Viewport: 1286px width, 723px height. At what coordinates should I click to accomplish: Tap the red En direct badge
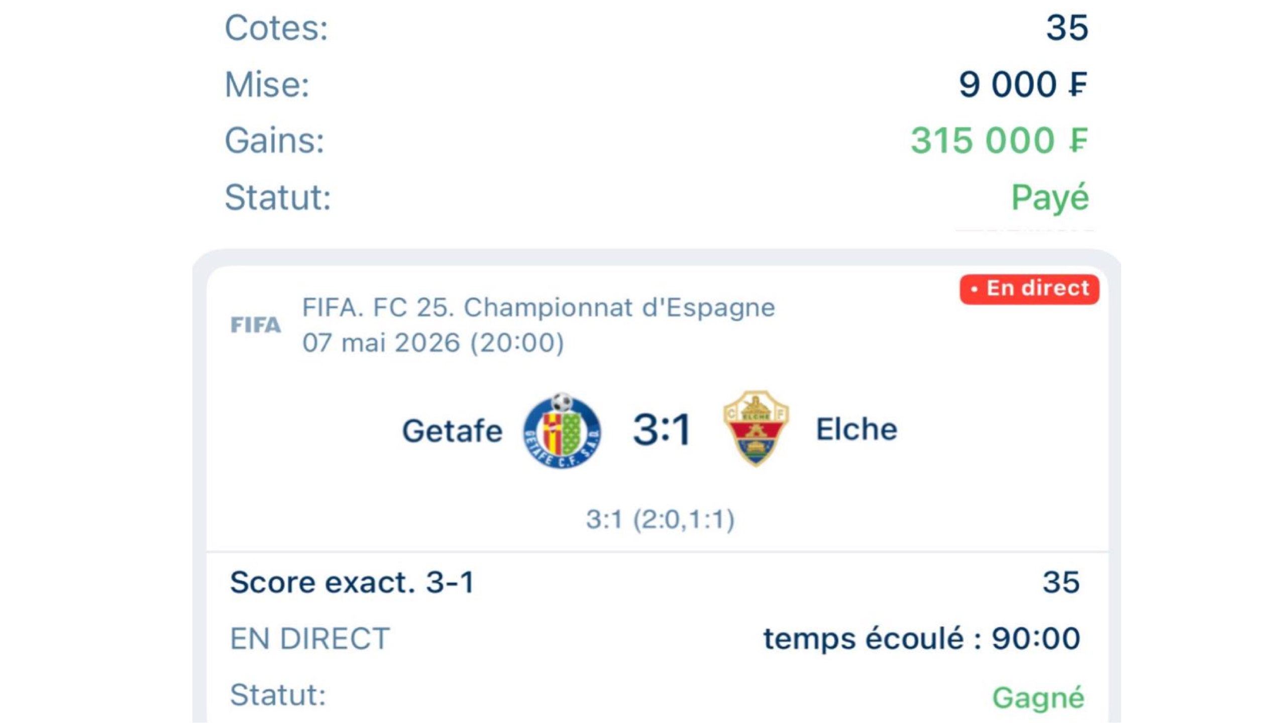(x=1029, y=289)
